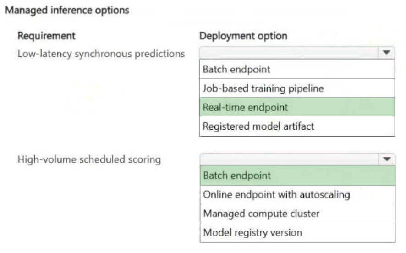406x253 pixels.
Task: Click the Low-latency synchronous predictions label
Action: [101, 54]
